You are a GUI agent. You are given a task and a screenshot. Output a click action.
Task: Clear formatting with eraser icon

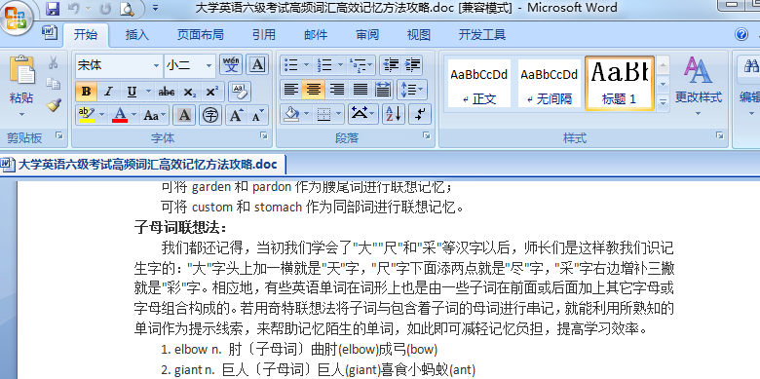pyautogui.click(x=240, y=92)
